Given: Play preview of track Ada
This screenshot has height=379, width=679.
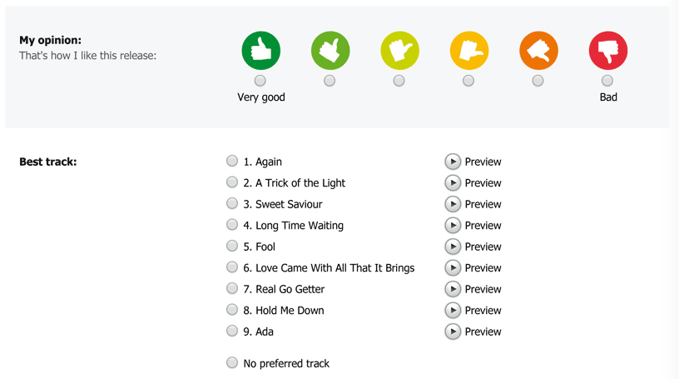Looking at the screenshot, I should 453,332.
